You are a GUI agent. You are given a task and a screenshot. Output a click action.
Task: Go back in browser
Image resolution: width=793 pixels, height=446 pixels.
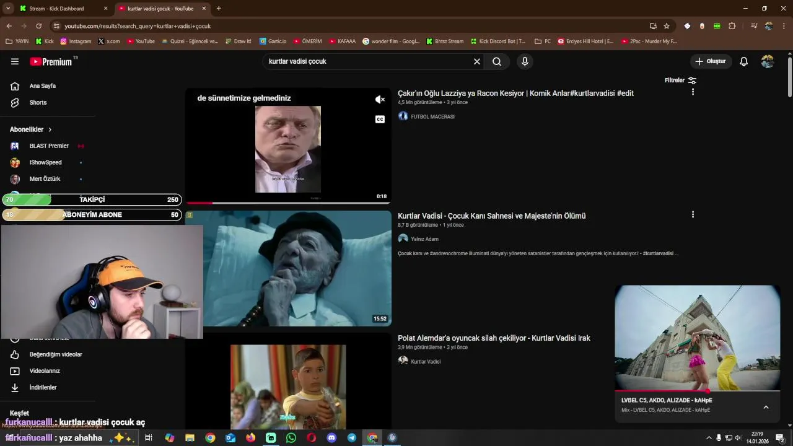(9, 26)
